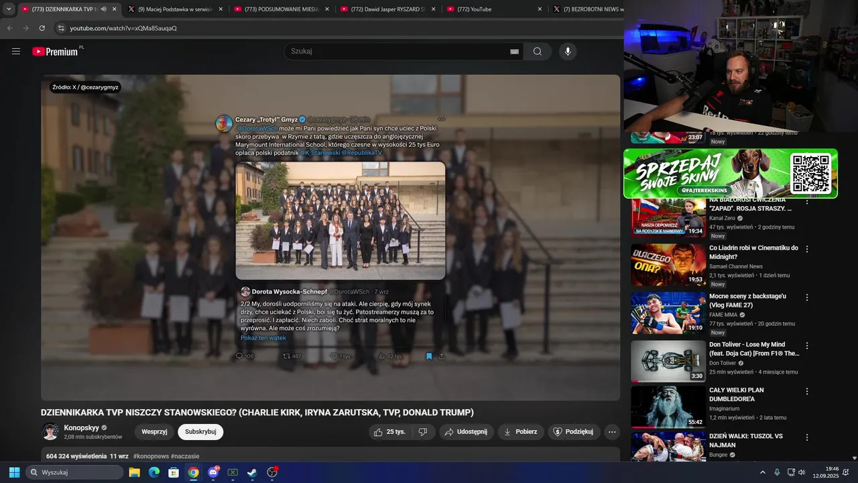Open the #konopnews hashtag link
Image resolution: width=858 pixels, height=483 pixels.
coord(151,456)
